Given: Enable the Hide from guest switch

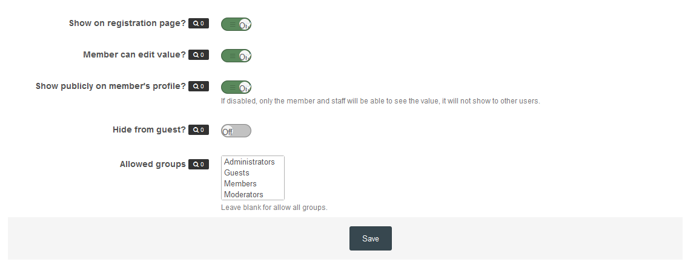Looking at the screenshot, I should click(x=236, y=131).
